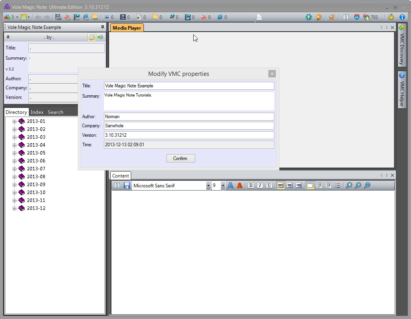The height and width of the screenshot is (319, 411).
Task: Click the interstate 64 shield icon
Action: pyautogui.click(x=356, y=17)
